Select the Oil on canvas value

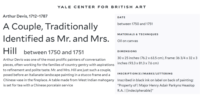[127, 41]
